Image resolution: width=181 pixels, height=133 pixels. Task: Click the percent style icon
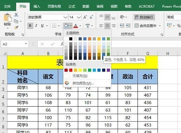179,26
